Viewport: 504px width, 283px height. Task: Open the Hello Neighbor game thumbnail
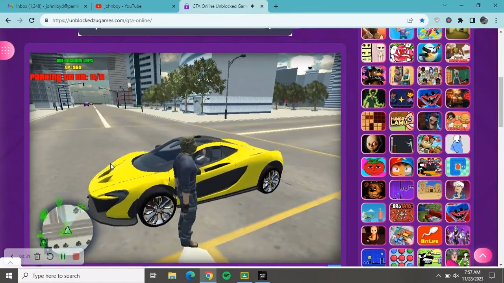(430, 121)
